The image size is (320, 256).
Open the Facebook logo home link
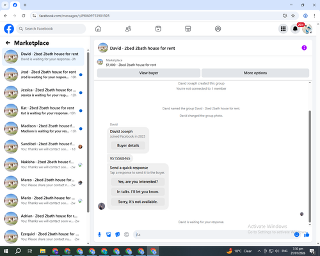pos(9,29)
